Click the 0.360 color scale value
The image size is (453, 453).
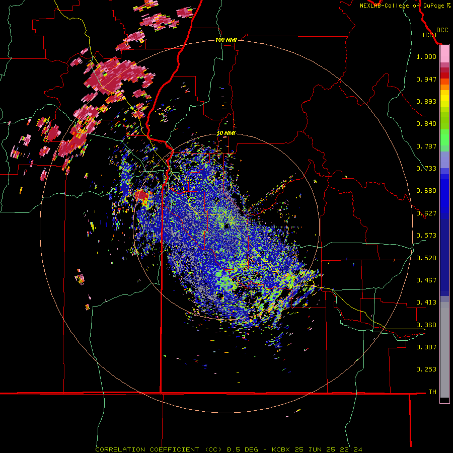tap(426, 325)
